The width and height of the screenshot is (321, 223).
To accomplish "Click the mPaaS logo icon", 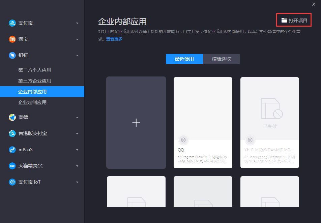I will 12,150.
